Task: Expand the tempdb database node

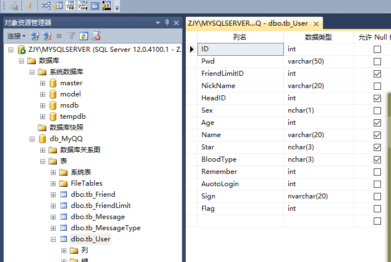Action: pyautogui.click(x=42, y=117)
